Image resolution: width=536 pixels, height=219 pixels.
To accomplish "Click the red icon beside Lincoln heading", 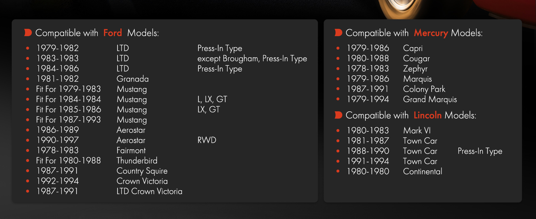I will point(338,115).
